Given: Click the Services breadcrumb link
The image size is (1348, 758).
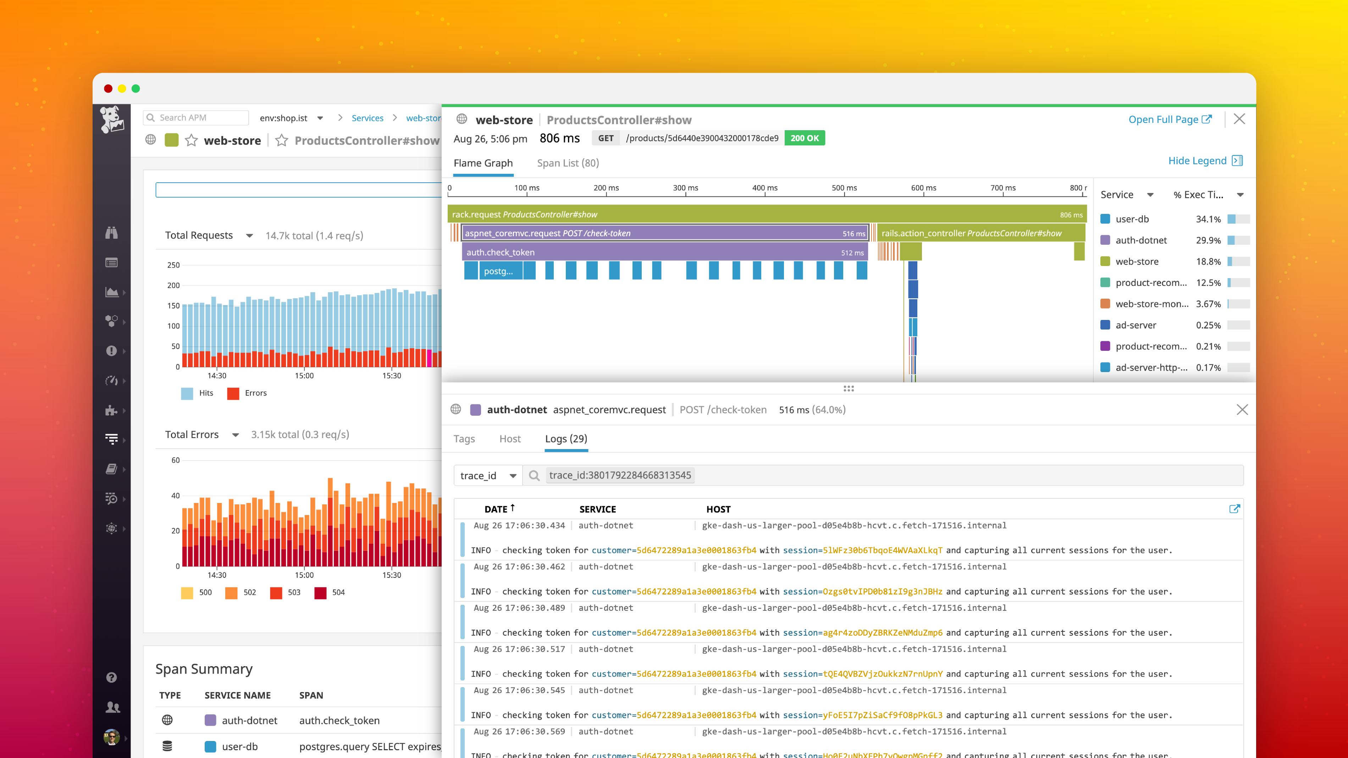Looking at the screenshot, I should coord(368,118).
